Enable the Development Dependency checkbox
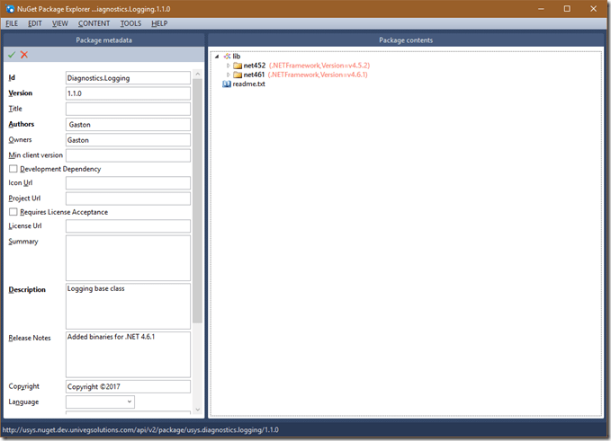 pyautogui.click(x=13, y=169)
